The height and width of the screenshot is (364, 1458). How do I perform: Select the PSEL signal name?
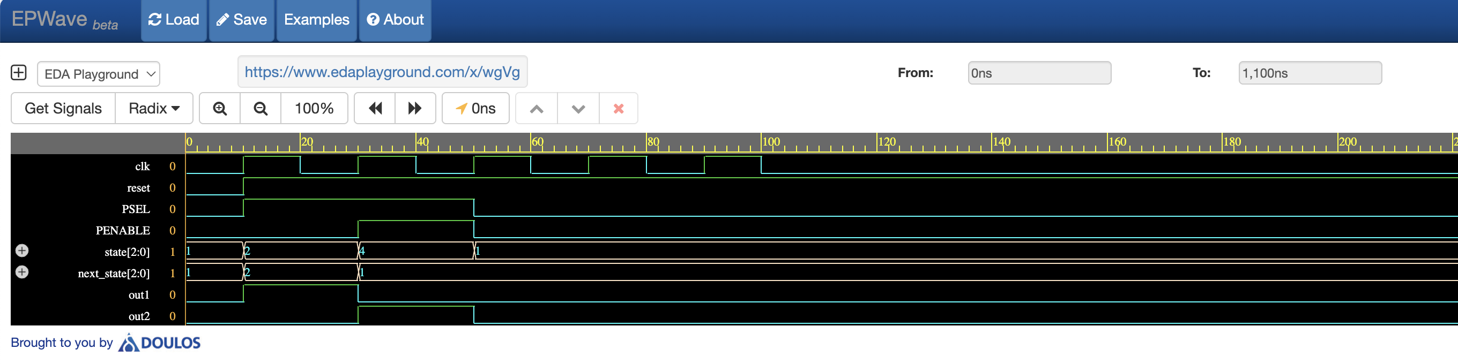[136, 209]
